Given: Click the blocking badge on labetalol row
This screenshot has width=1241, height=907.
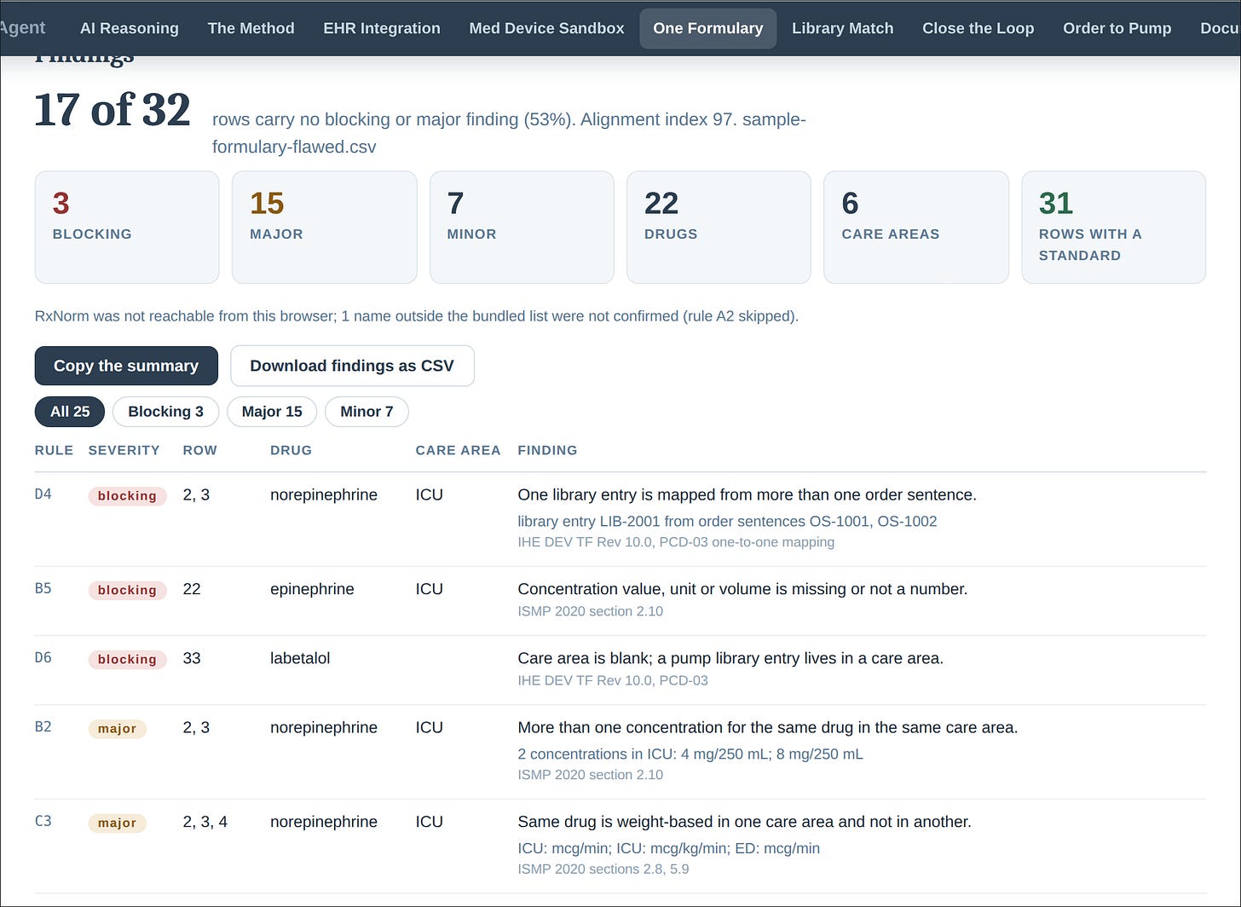Looking at the screenshot, I should coord(127,659).
